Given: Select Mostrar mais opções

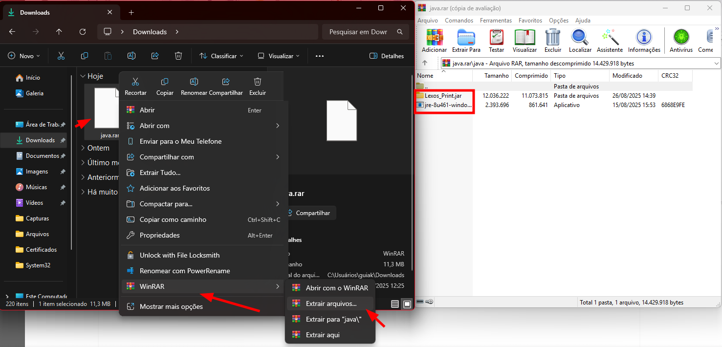Looking at the screenshot, I should click(203, 307).
